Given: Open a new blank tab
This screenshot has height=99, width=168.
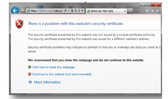Looking at the screenshot, I should pyautogui.click(x=130, y=11).
